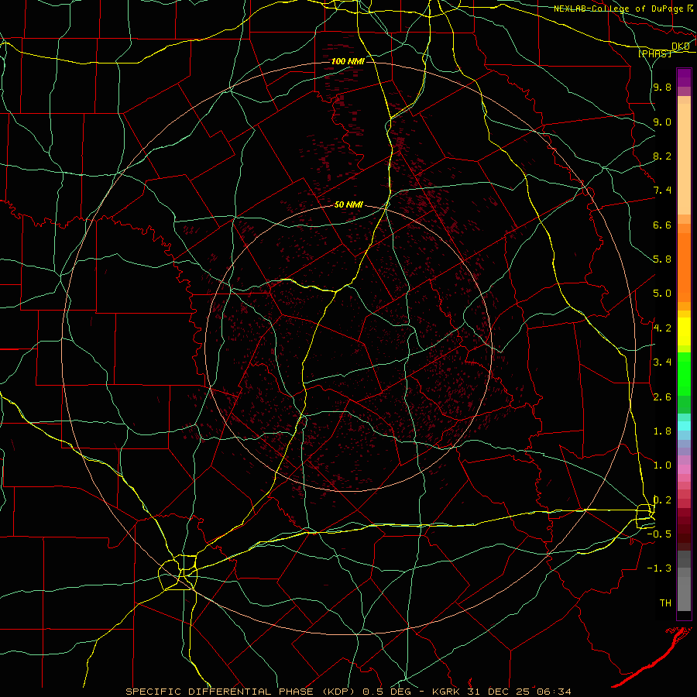Click the 7.4 value on the legend
This screenshot has height=697, width=697.
pyautogui.click(x=662, y=191)
